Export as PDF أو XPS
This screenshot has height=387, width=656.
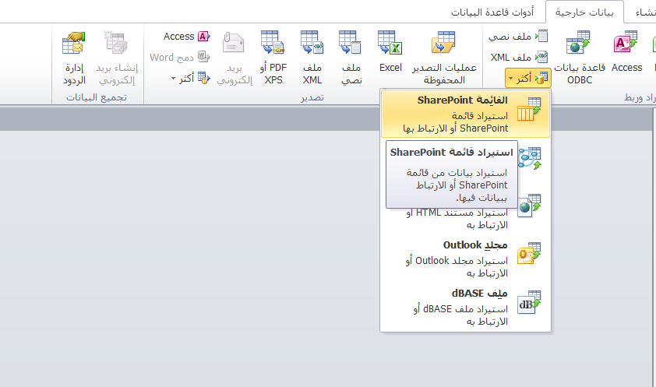point(273,58)
